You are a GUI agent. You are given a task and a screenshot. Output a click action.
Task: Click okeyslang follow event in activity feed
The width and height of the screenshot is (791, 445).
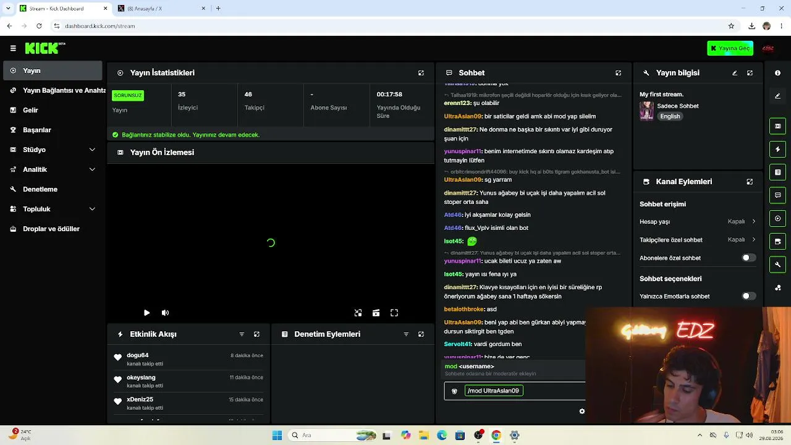(x=188, y=381)
